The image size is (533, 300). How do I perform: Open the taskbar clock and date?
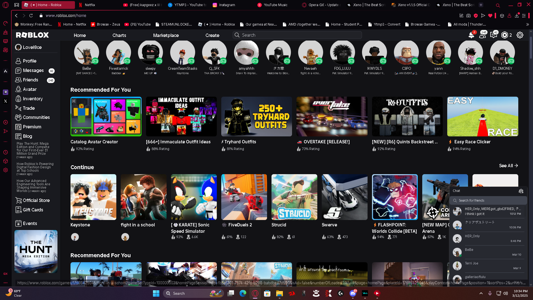click(x=520, y=293)
